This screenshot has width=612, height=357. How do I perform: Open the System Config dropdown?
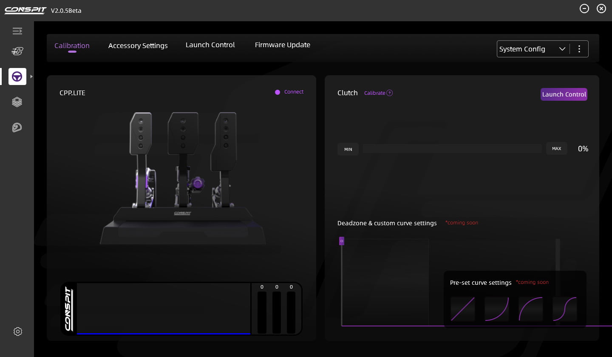[x=532, y=49]
